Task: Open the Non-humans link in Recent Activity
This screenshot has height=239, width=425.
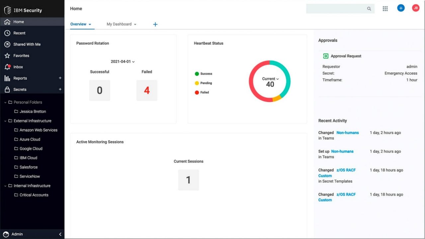Action: click(348, 132)
